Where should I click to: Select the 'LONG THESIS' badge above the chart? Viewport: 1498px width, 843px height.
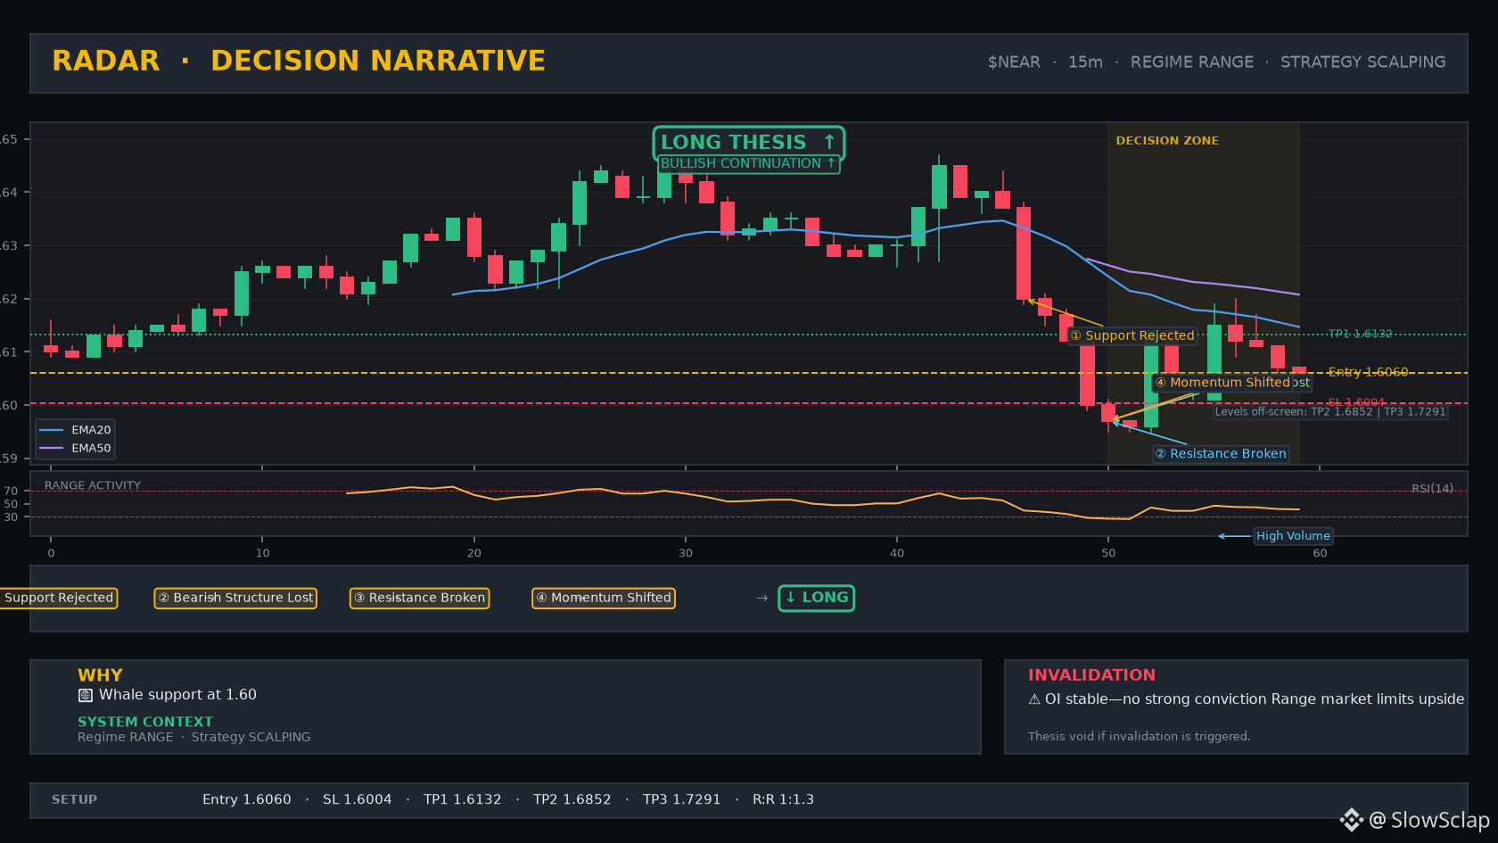pos(748,143)
